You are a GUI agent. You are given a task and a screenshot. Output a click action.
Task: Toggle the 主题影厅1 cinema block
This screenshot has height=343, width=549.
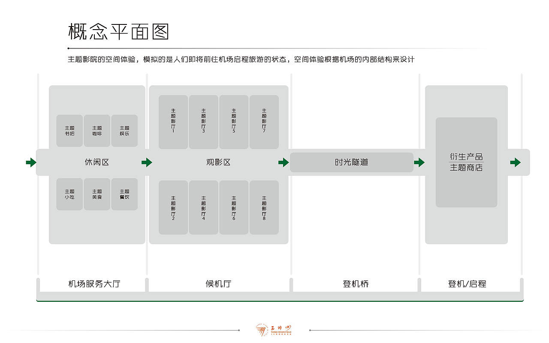coord(173,122)
